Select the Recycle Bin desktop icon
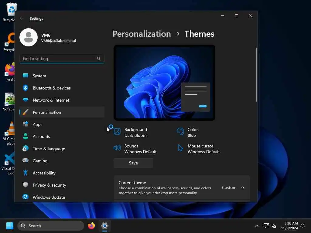This screenshot has height=233, width=311. [9, 12]
